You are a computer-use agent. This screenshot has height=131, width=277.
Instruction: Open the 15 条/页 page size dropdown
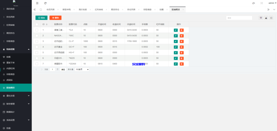coord(82,70)
